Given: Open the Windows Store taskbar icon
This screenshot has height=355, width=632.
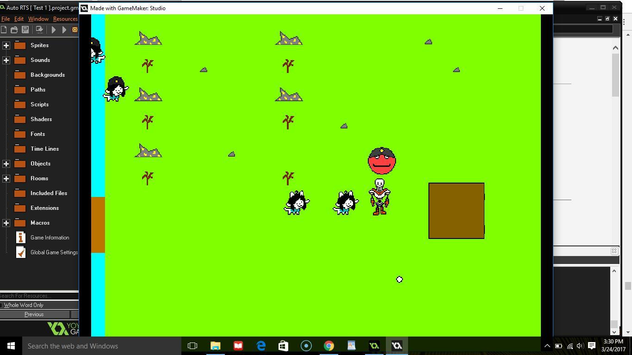Looking at the screenshot, I should point(284,346).
